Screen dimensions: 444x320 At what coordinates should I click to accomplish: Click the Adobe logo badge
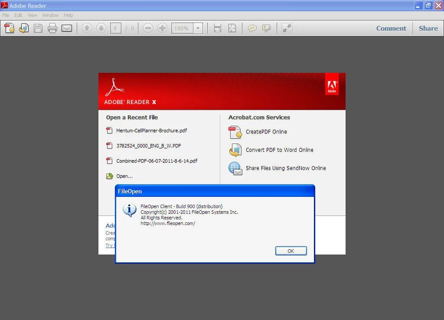(x=332, y=84)
